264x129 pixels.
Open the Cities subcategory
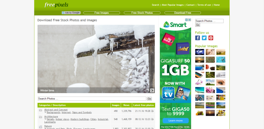93,119
